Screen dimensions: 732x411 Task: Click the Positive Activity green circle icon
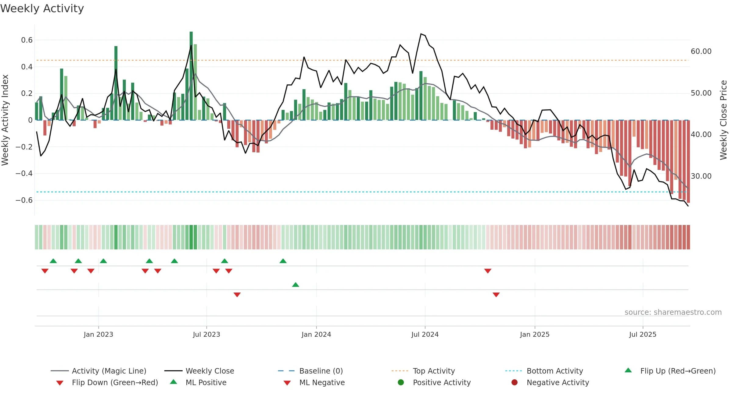[x=401, y=382]
